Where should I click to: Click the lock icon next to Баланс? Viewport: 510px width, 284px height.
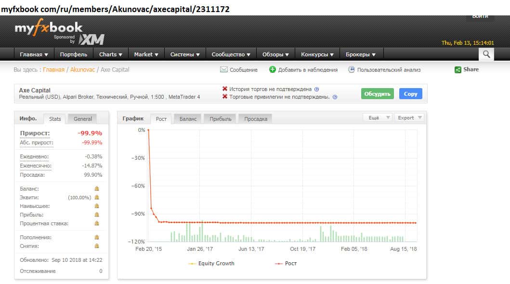[x=96, y=189]
